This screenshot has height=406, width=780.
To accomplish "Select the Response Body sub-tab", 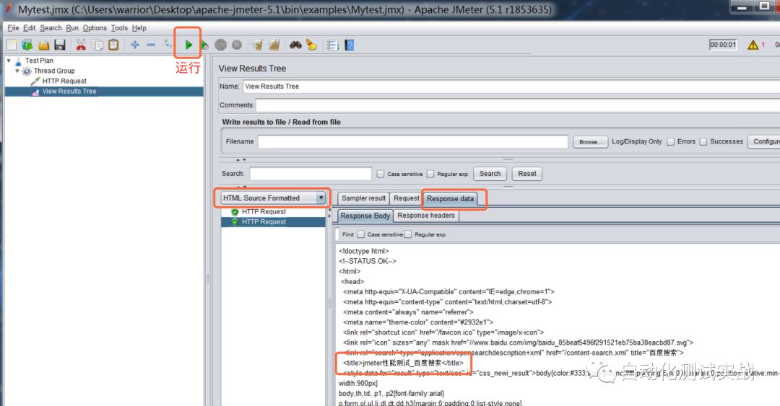I will (365, 216).
